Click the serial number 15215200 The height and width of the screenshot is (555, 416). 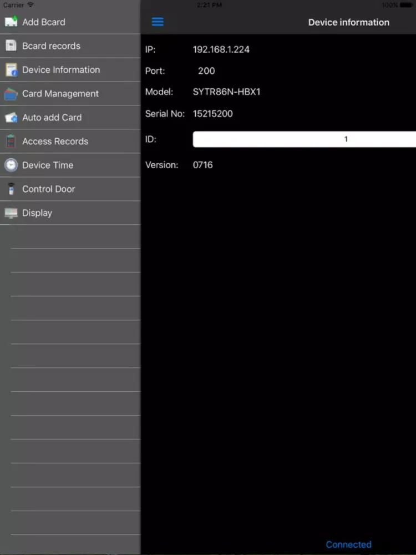point(212,114)
